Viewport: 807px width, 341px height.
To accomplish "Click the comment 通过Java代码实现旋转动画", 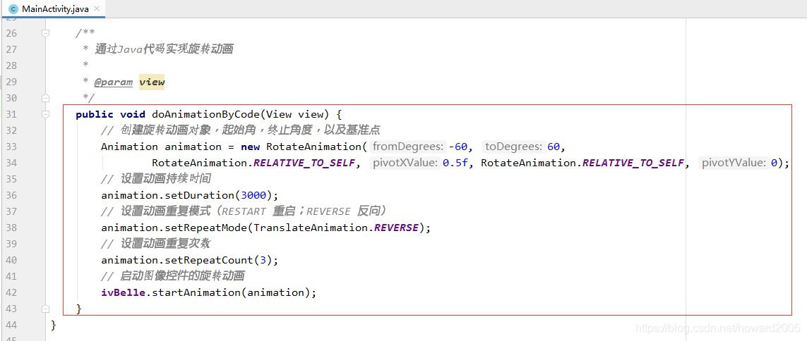I will pyautogui.click(x=165, y=49).
